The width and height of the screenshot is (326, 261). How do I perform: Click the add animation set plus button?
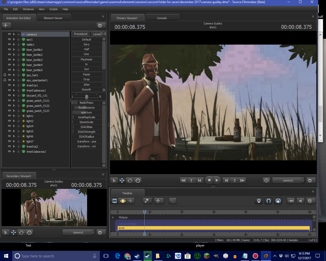6,25
